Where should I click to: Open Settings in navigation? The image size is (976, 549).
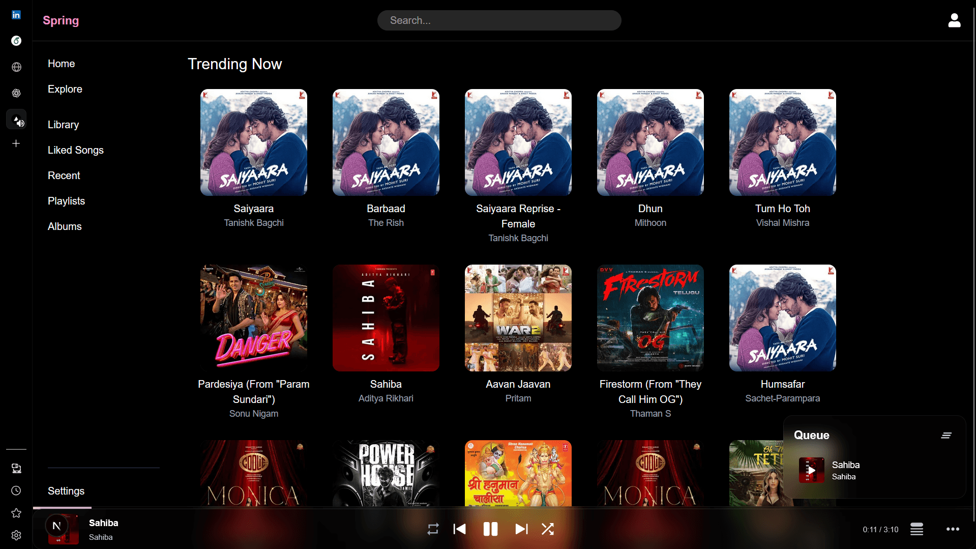coord(66,491)
